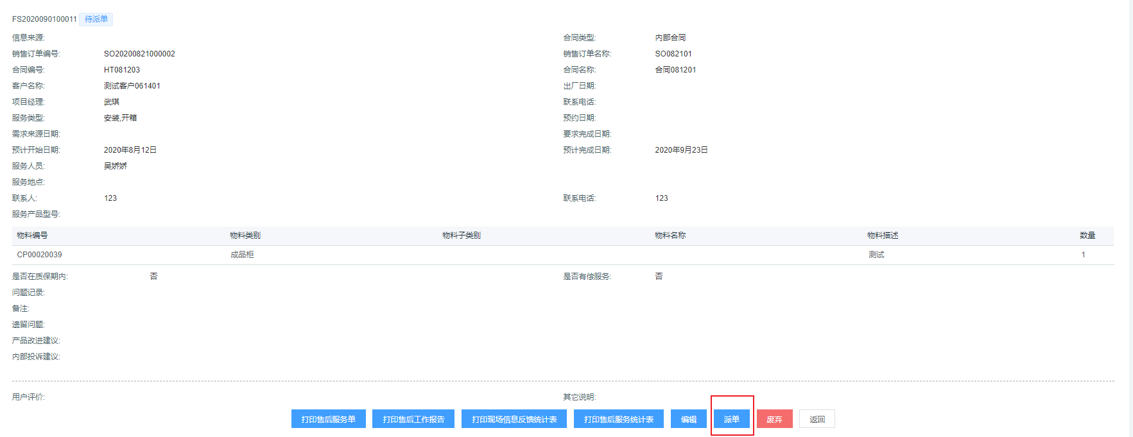Select material row CP00020039

tap(40, 255)
